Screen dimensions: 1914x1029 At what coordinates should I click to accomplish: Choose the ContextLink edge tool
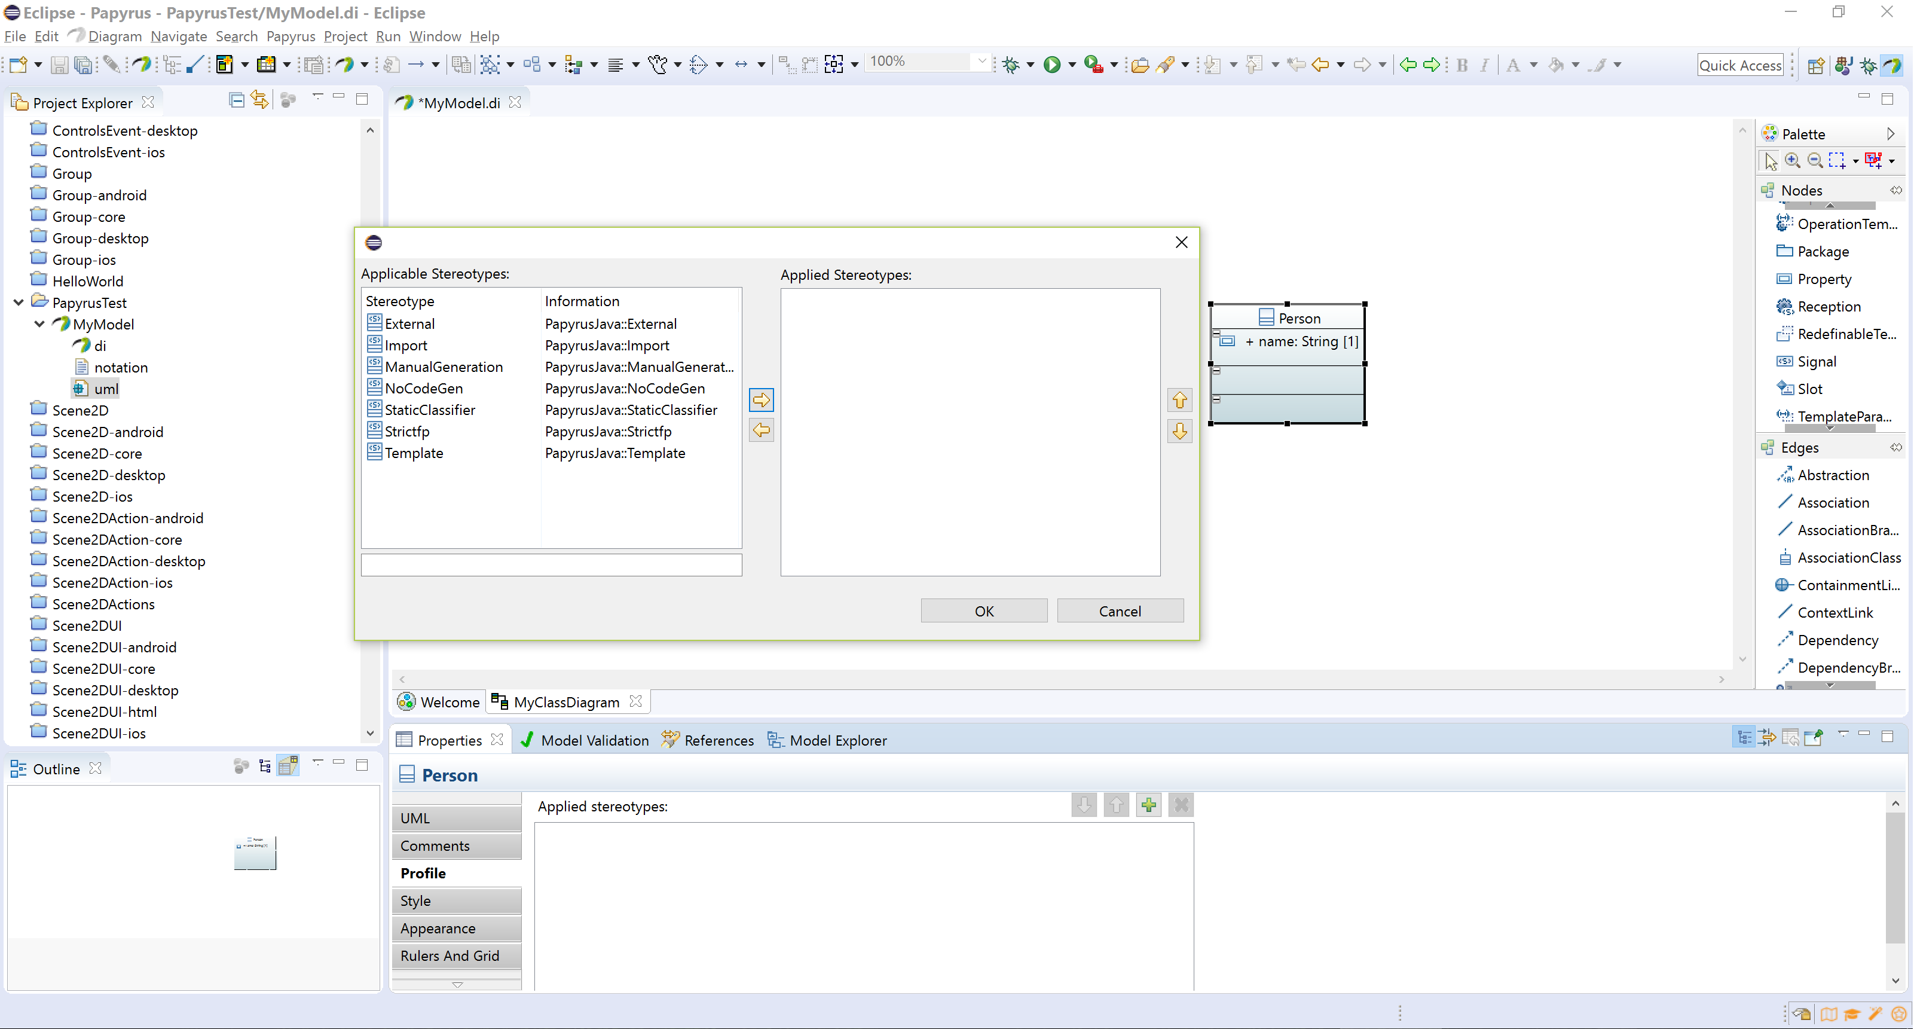(x=1834, y=612)
